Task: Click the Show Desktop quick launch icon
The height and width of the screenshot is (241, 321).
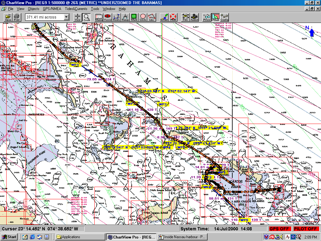Action: [25, 237]
